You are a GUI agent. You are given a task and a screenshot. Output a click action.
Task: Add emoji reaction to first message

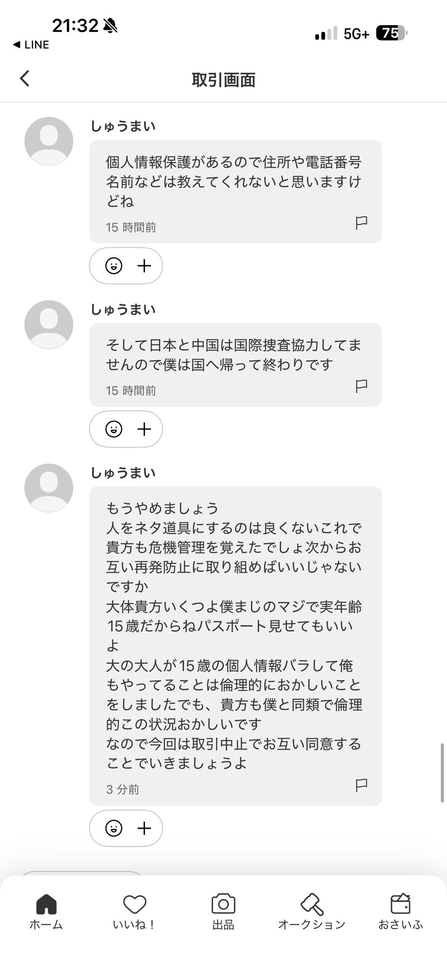click(x=114, y=266)
